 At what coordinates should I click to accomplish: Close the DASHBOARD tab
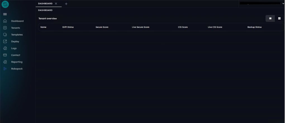(x=56, y=4)
